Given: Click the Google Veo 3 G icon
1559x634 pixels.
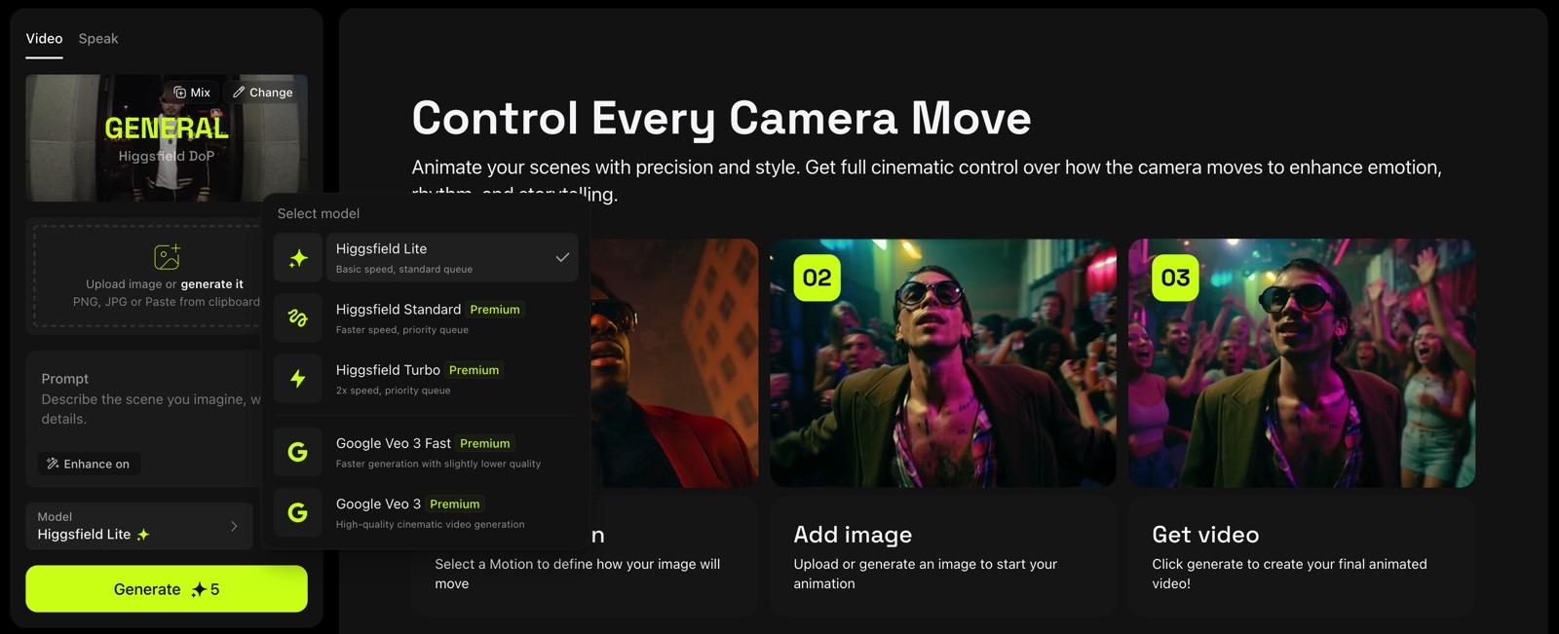Looking at the screenshot, I should point(298,512).
